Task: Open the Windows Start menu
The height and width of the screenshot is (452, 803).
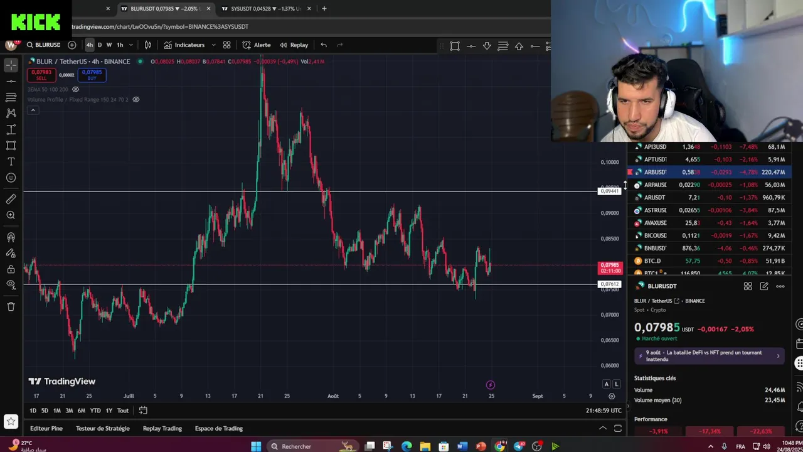Action: tap(256, 446)
